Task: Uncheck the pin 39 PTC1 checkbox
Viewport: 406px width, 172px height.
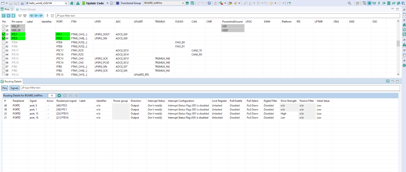Action: pos(3,34)
